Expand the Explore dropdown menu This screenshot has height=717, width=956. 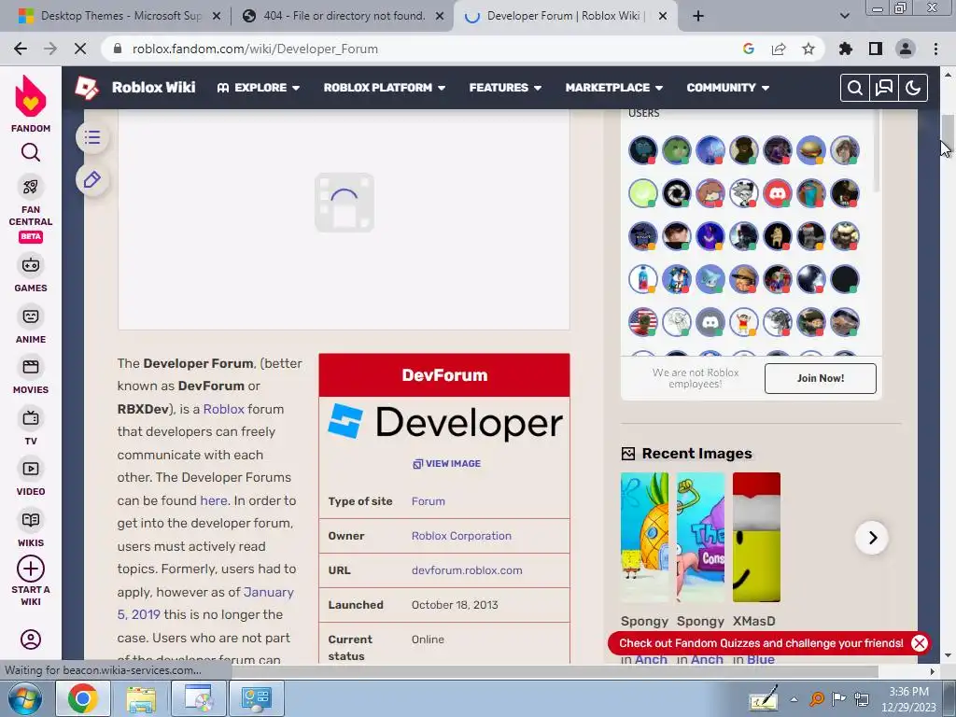pos(259,88)
